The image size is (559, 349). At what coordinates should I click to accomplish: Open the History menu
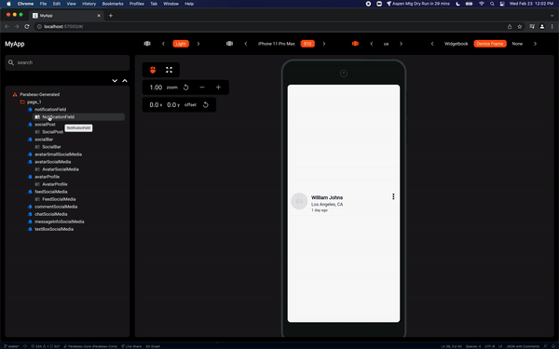pos(89,4)
